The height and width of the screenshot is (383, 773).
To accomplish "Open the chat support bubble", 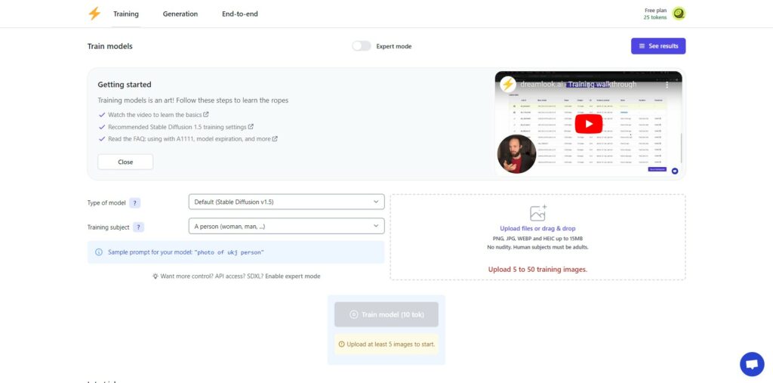I will point(752,364).
